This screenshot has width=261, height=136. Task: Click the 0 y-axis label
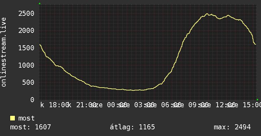click(32, 100)
